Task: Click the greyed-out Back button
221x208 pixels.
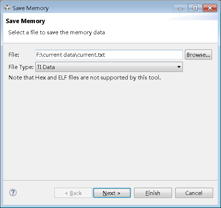Action: point(73,193)
